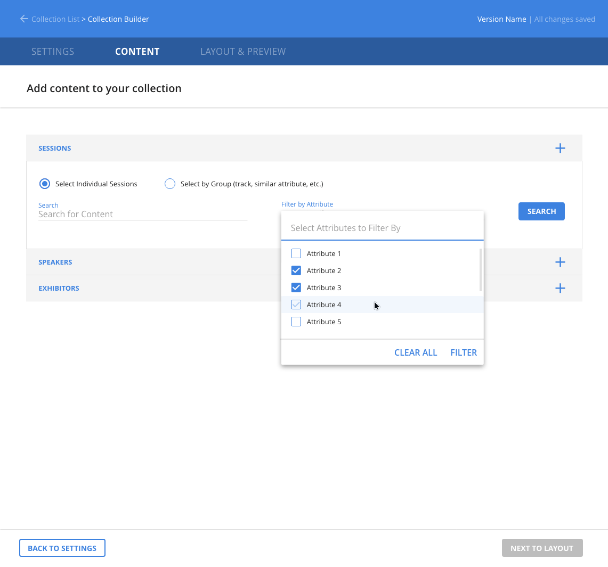
Task: Uncheck the Attribute 3 checkbox
Action: [x=296, y=287]
